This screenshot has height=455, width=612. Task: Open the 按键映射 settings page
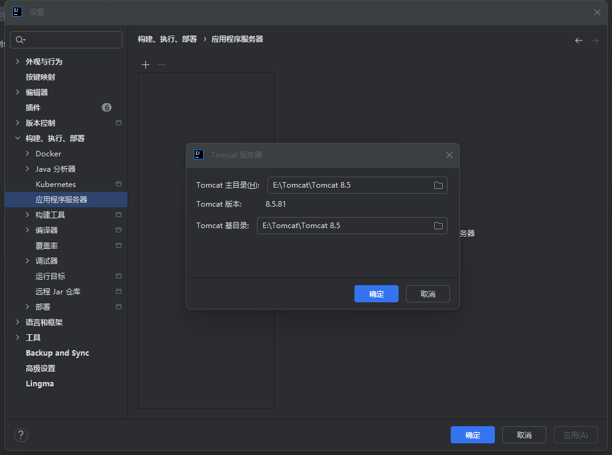click(x=40, y=77)
